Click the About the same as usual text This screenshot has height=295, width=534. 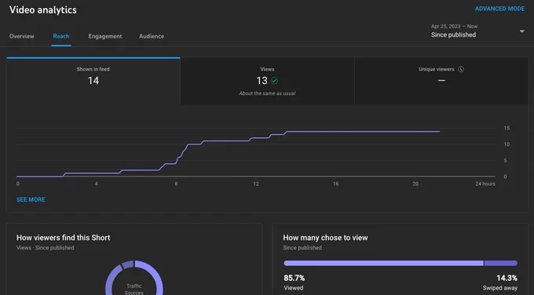[x=267, y=93]
